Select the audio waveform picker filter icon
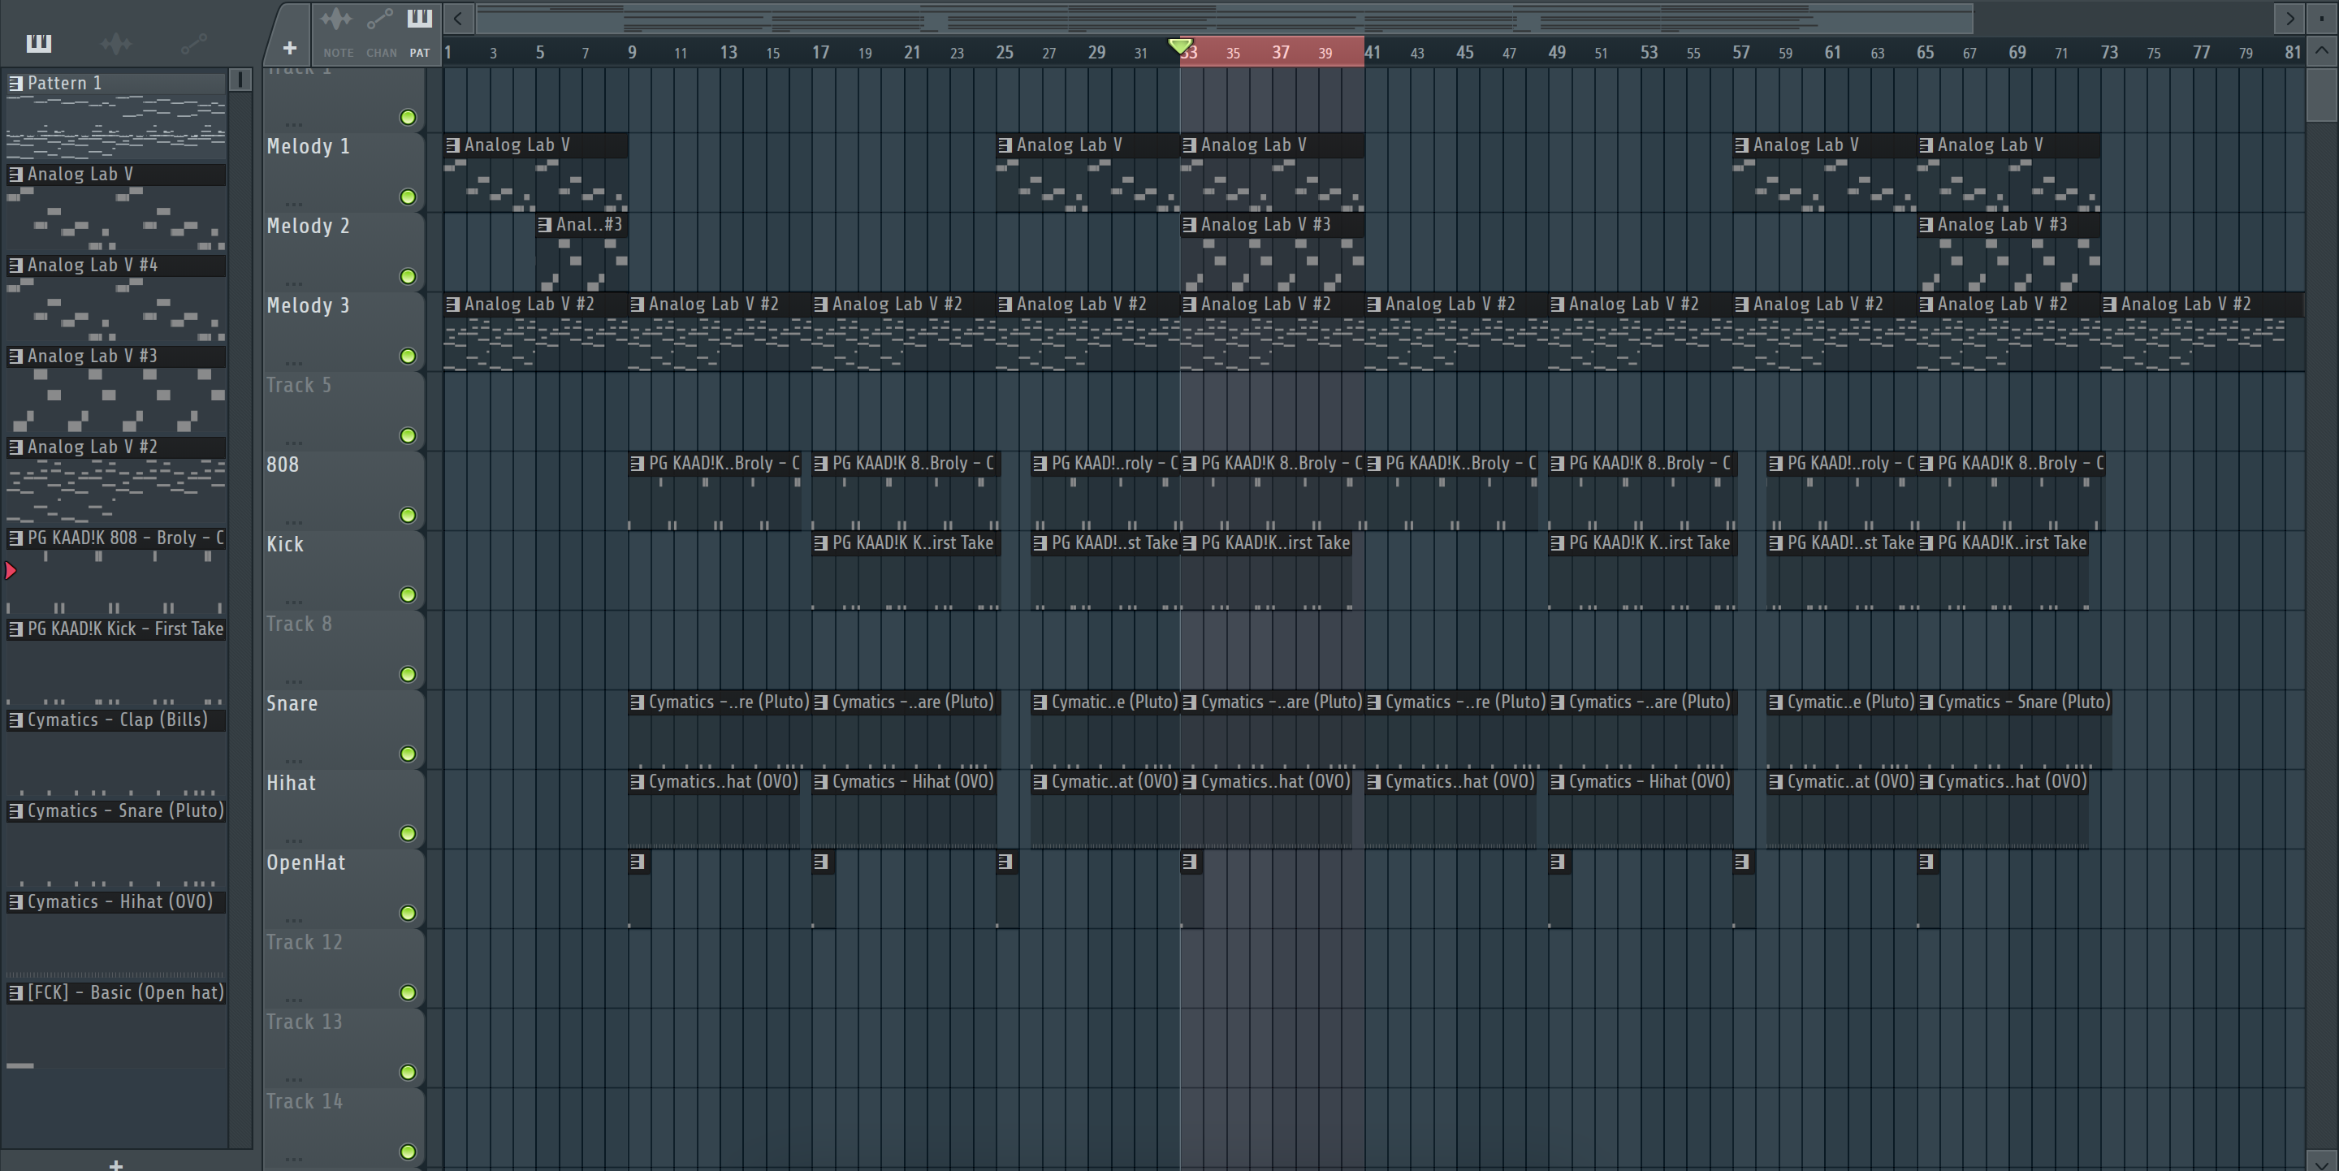 (116, 43)
